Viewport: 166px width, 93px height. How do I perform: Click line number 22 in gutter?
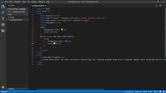click(32, 57)
